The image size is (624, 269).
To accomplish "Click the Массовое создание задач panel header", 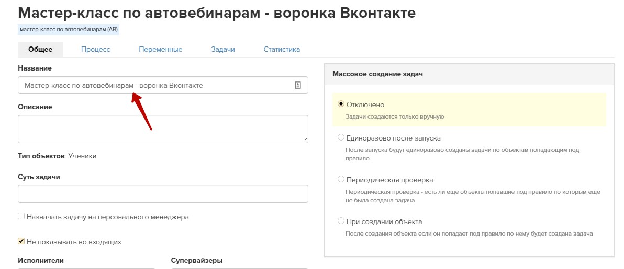I will click(x=469, y=74).
